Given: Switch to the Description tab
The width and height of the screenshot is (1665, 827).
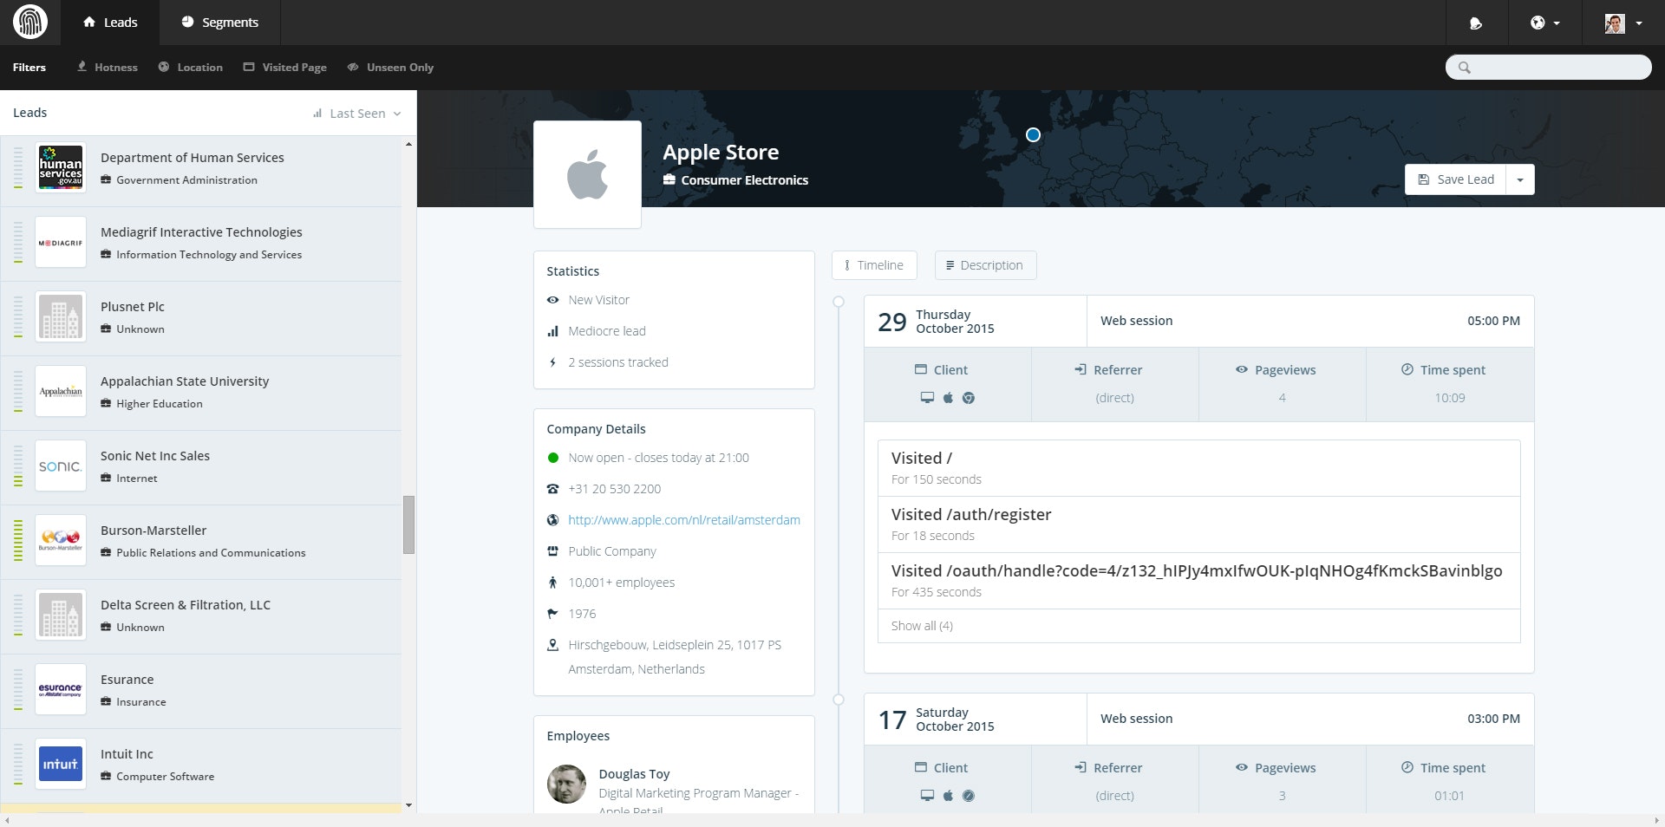Looking at the screenshot, I should click(x=985, y=265).
